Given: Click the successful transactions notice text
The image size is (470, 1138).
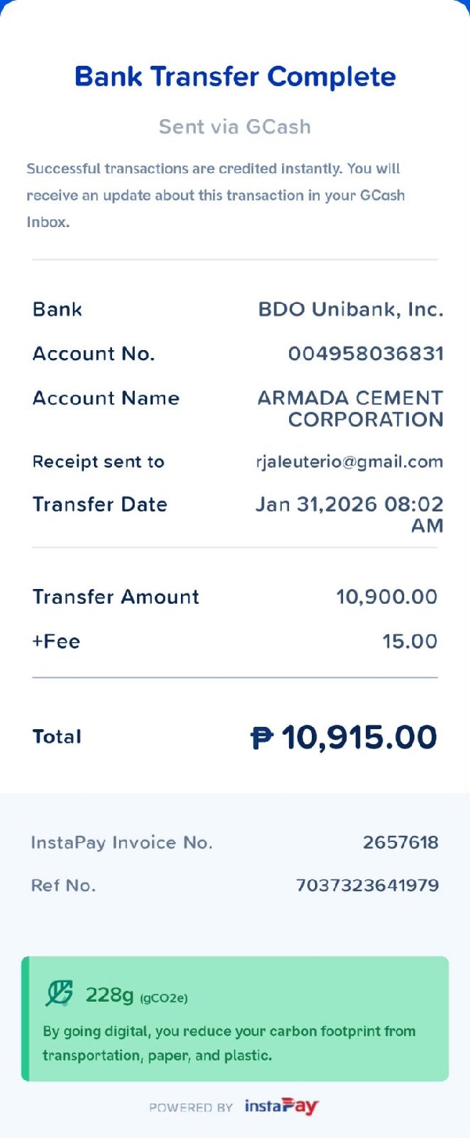Looking at the screenshot, I should (215, 195).
